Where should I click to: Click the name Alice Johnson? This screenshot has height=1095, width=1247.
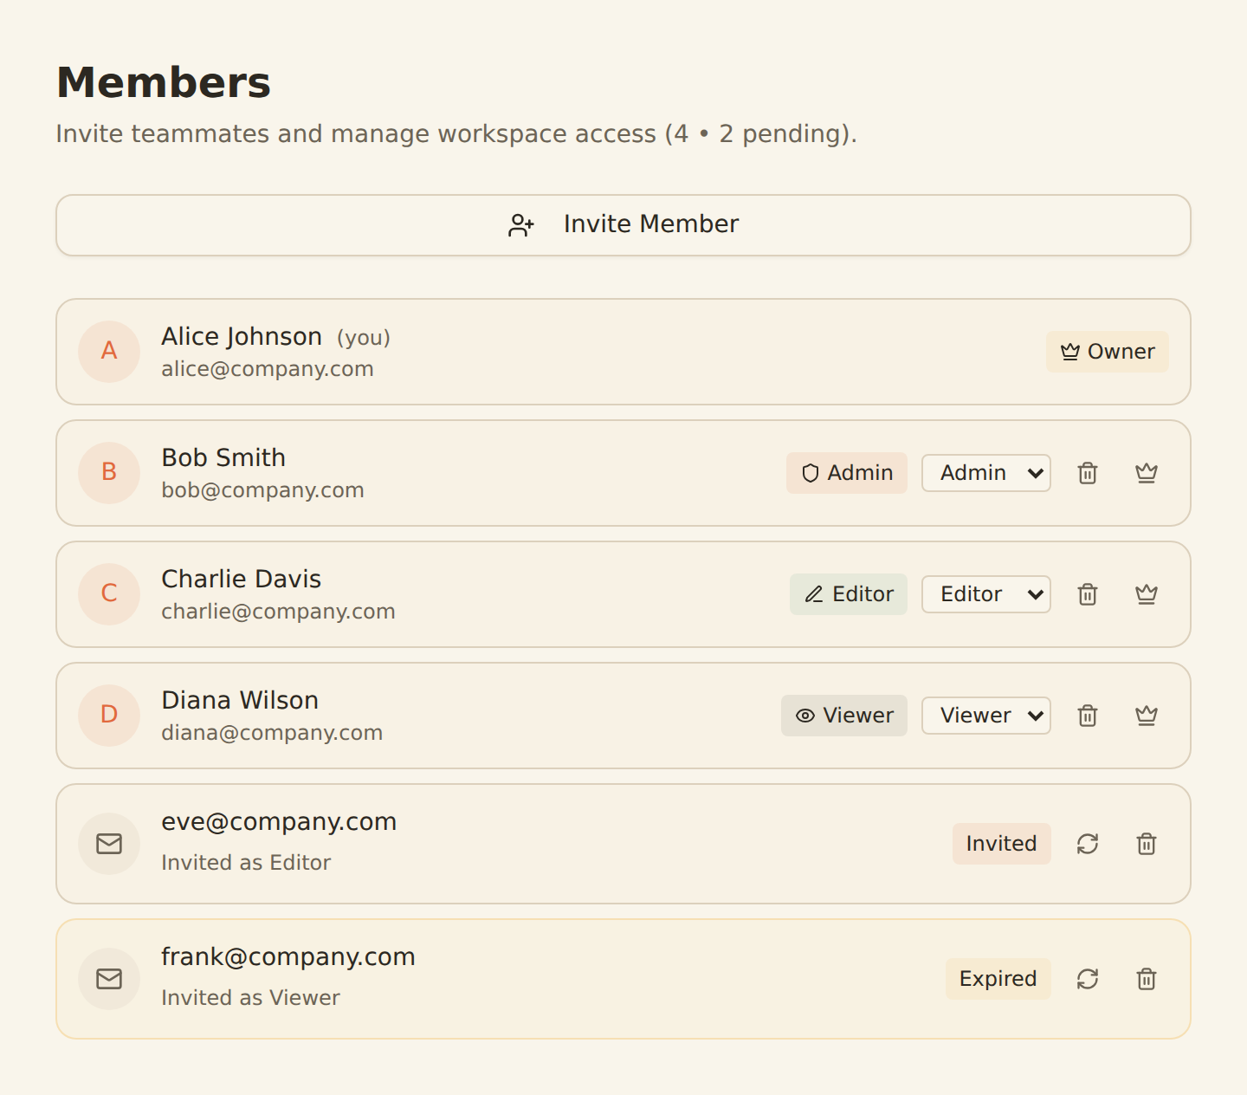pyautogui.click(x=242, y=336)
